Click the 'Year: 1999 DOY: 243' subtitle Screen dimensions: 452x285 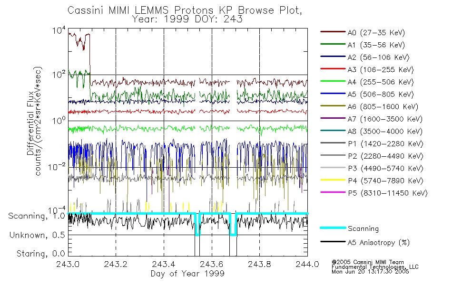coord(187,19)
